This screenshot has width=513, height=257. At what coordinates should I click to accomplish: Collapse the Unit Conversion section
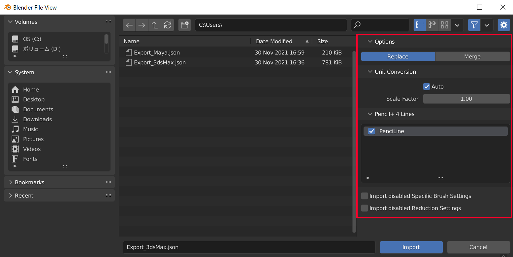coord(370,72)
